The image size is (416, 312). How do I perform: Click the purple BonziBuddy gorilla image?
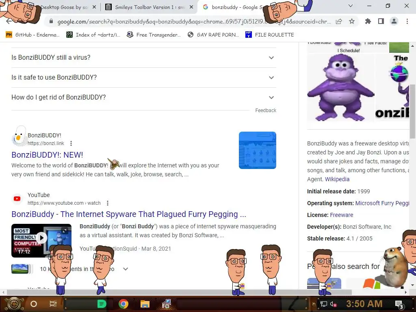(x=341, y=87)
